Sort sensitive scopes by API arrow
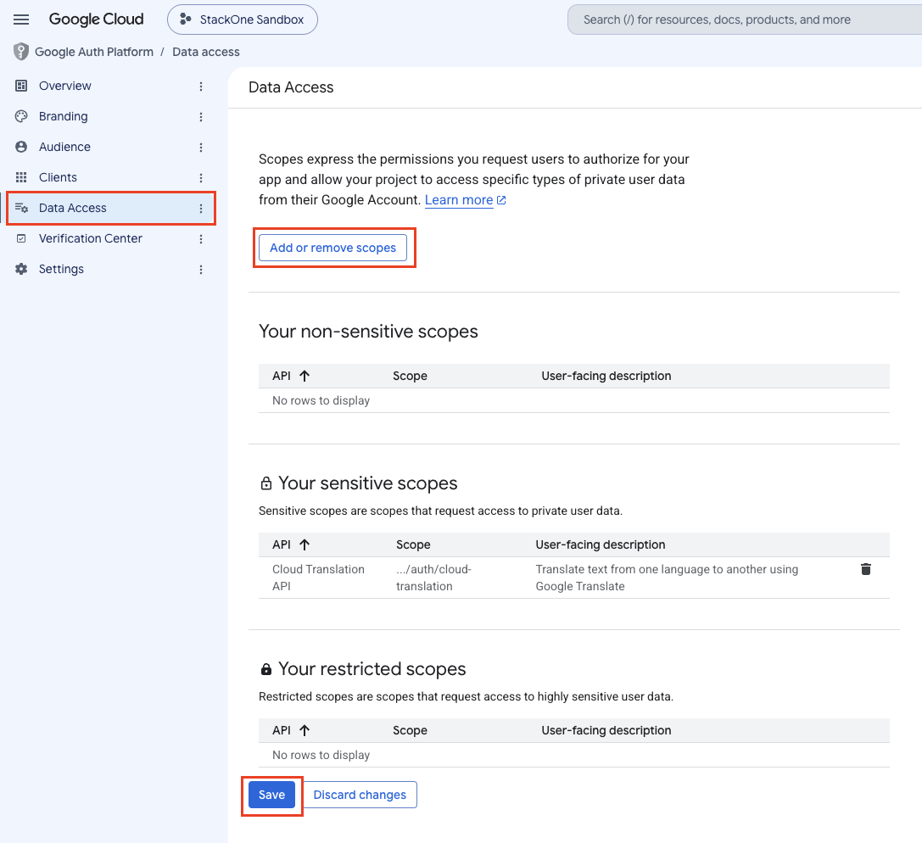 pyautogui.click(x=304, y=545)
